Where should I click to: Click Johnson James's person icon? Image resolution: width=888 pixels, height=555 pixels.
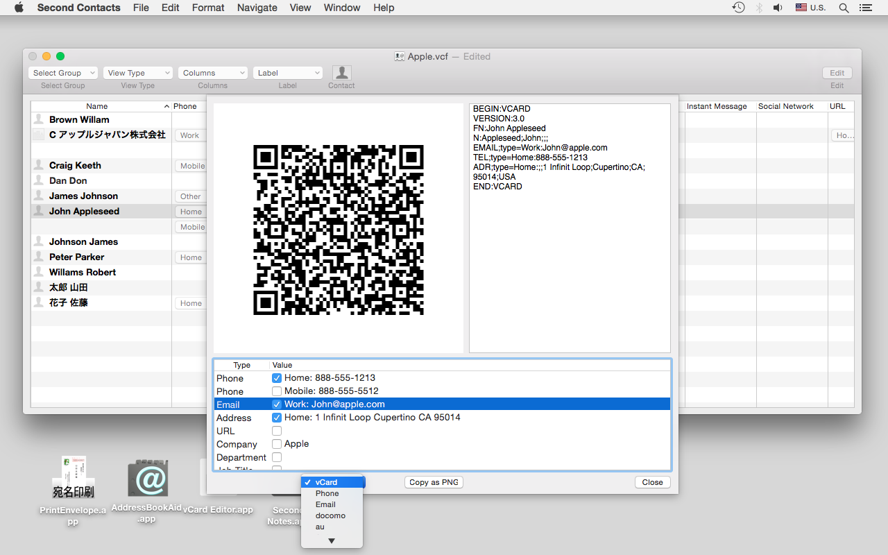pos(39,241)
